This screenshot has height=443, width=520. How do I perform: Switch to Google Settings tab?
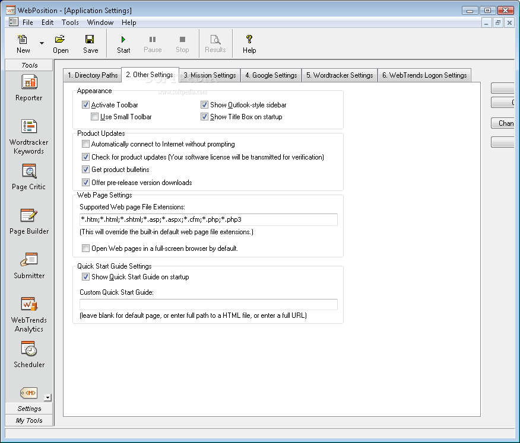(271, 75)
